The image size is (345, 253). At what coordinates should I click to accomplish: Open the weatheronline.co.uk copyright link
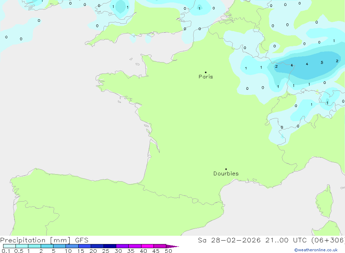pos(316,250)
